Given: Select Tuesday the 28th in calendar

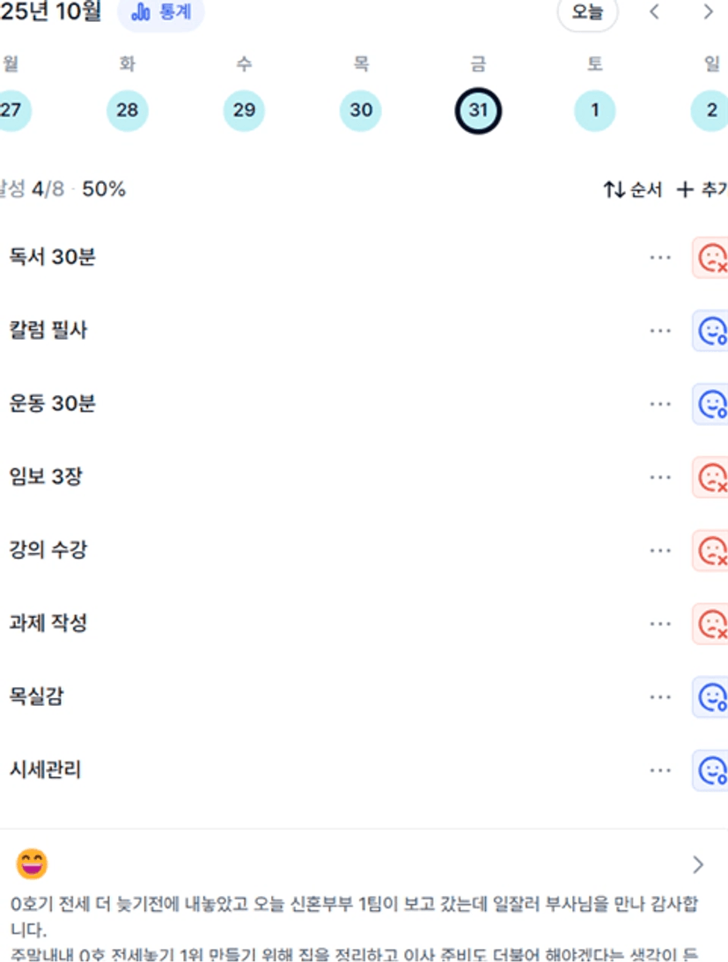Looking at the screenshot, I should [x=128, y=111].
